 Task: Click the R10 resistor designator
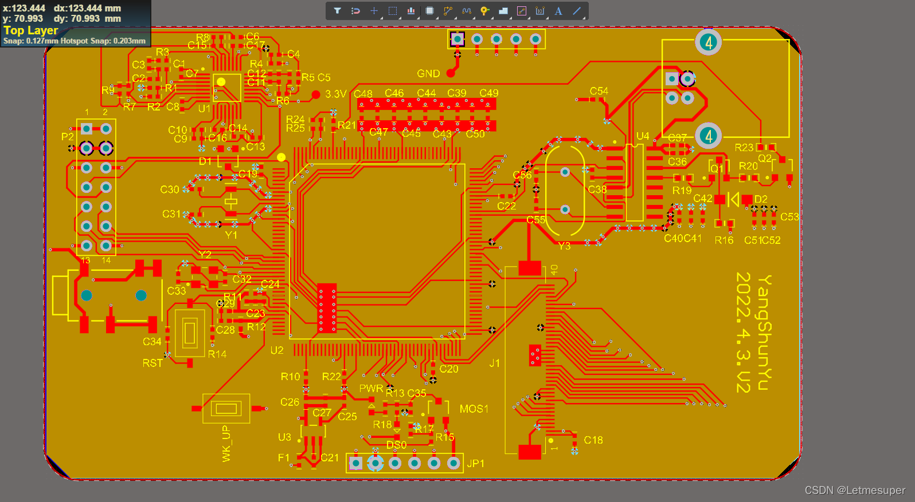point(290,377)
